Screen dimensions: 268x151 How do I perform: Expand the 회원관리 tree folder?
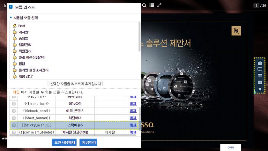[25, 51]
